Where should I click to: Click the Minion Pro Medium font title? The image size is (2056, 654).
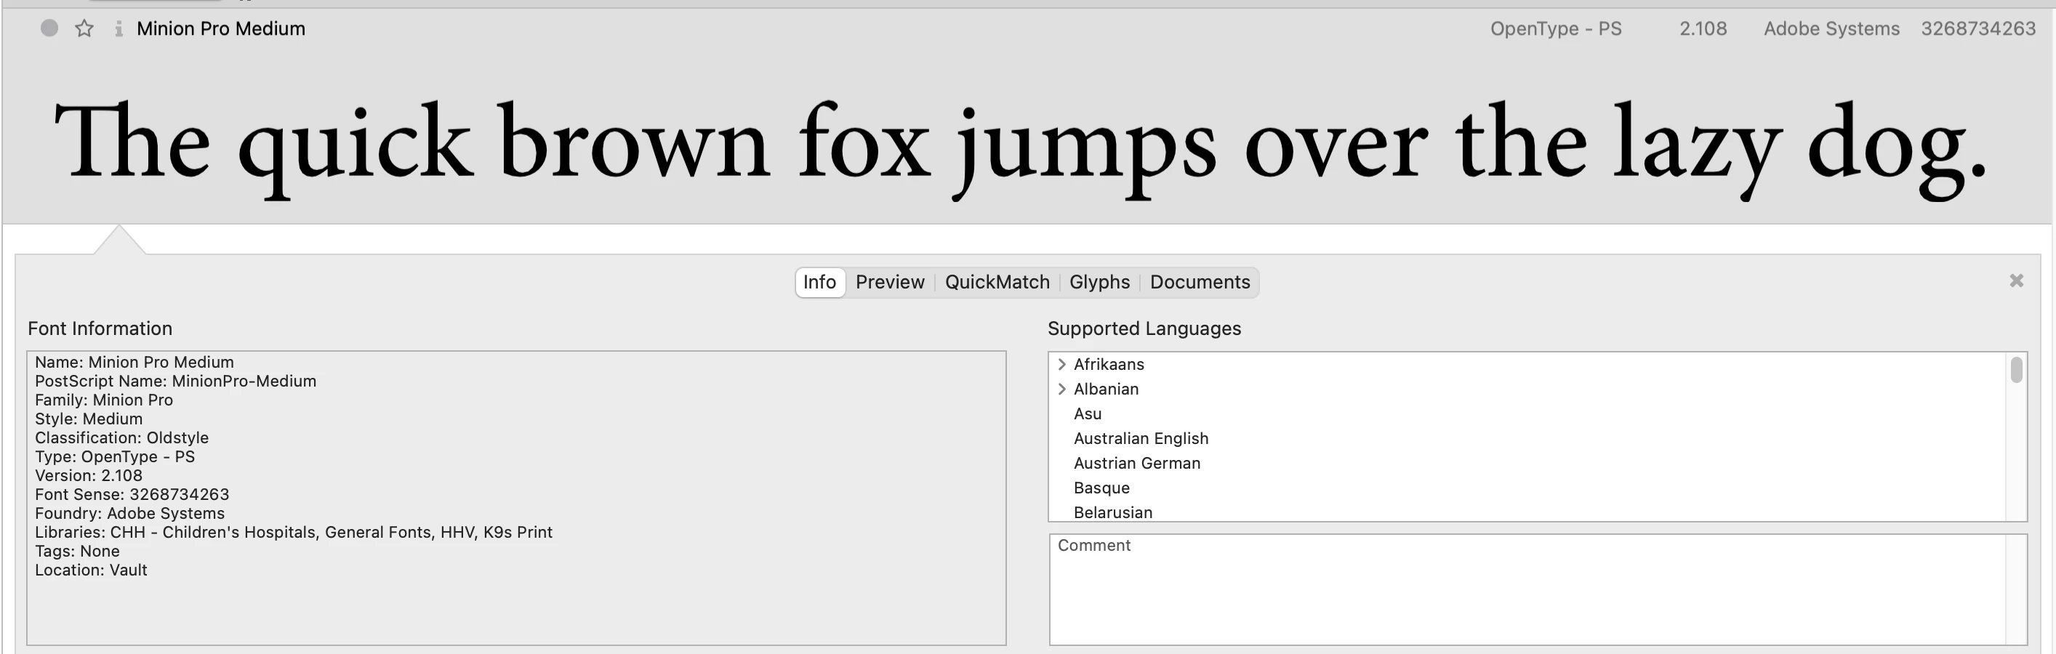(221, 29)
